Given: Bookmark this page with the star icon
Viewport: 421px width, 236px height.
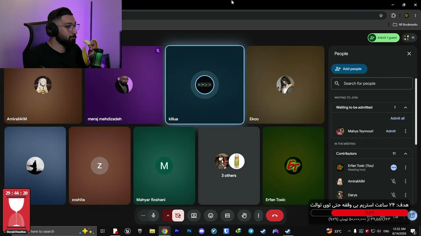Looking at the screenshot, I should coord(381,15).
